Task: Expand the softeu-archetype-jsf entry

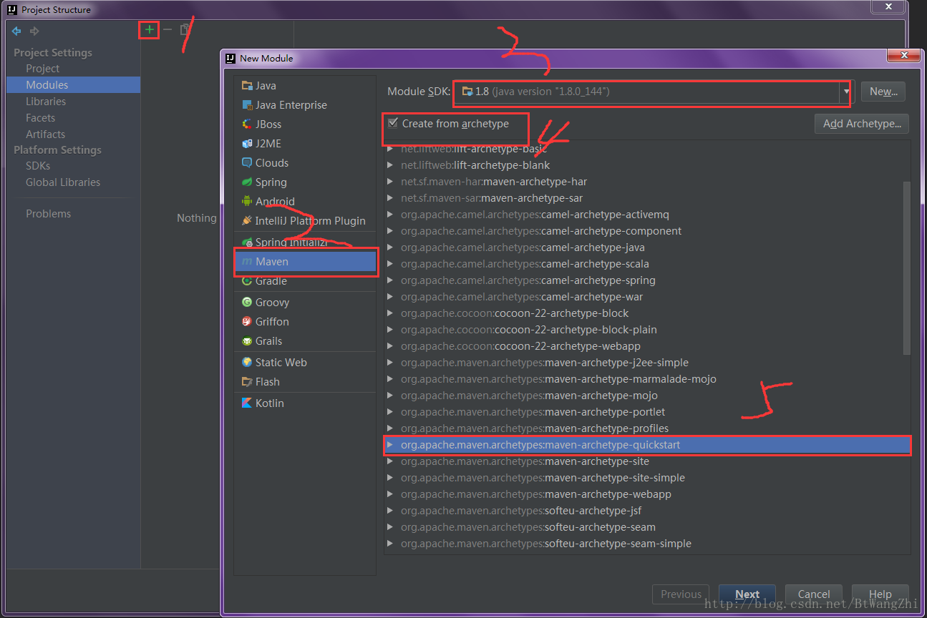Action: 390,511
